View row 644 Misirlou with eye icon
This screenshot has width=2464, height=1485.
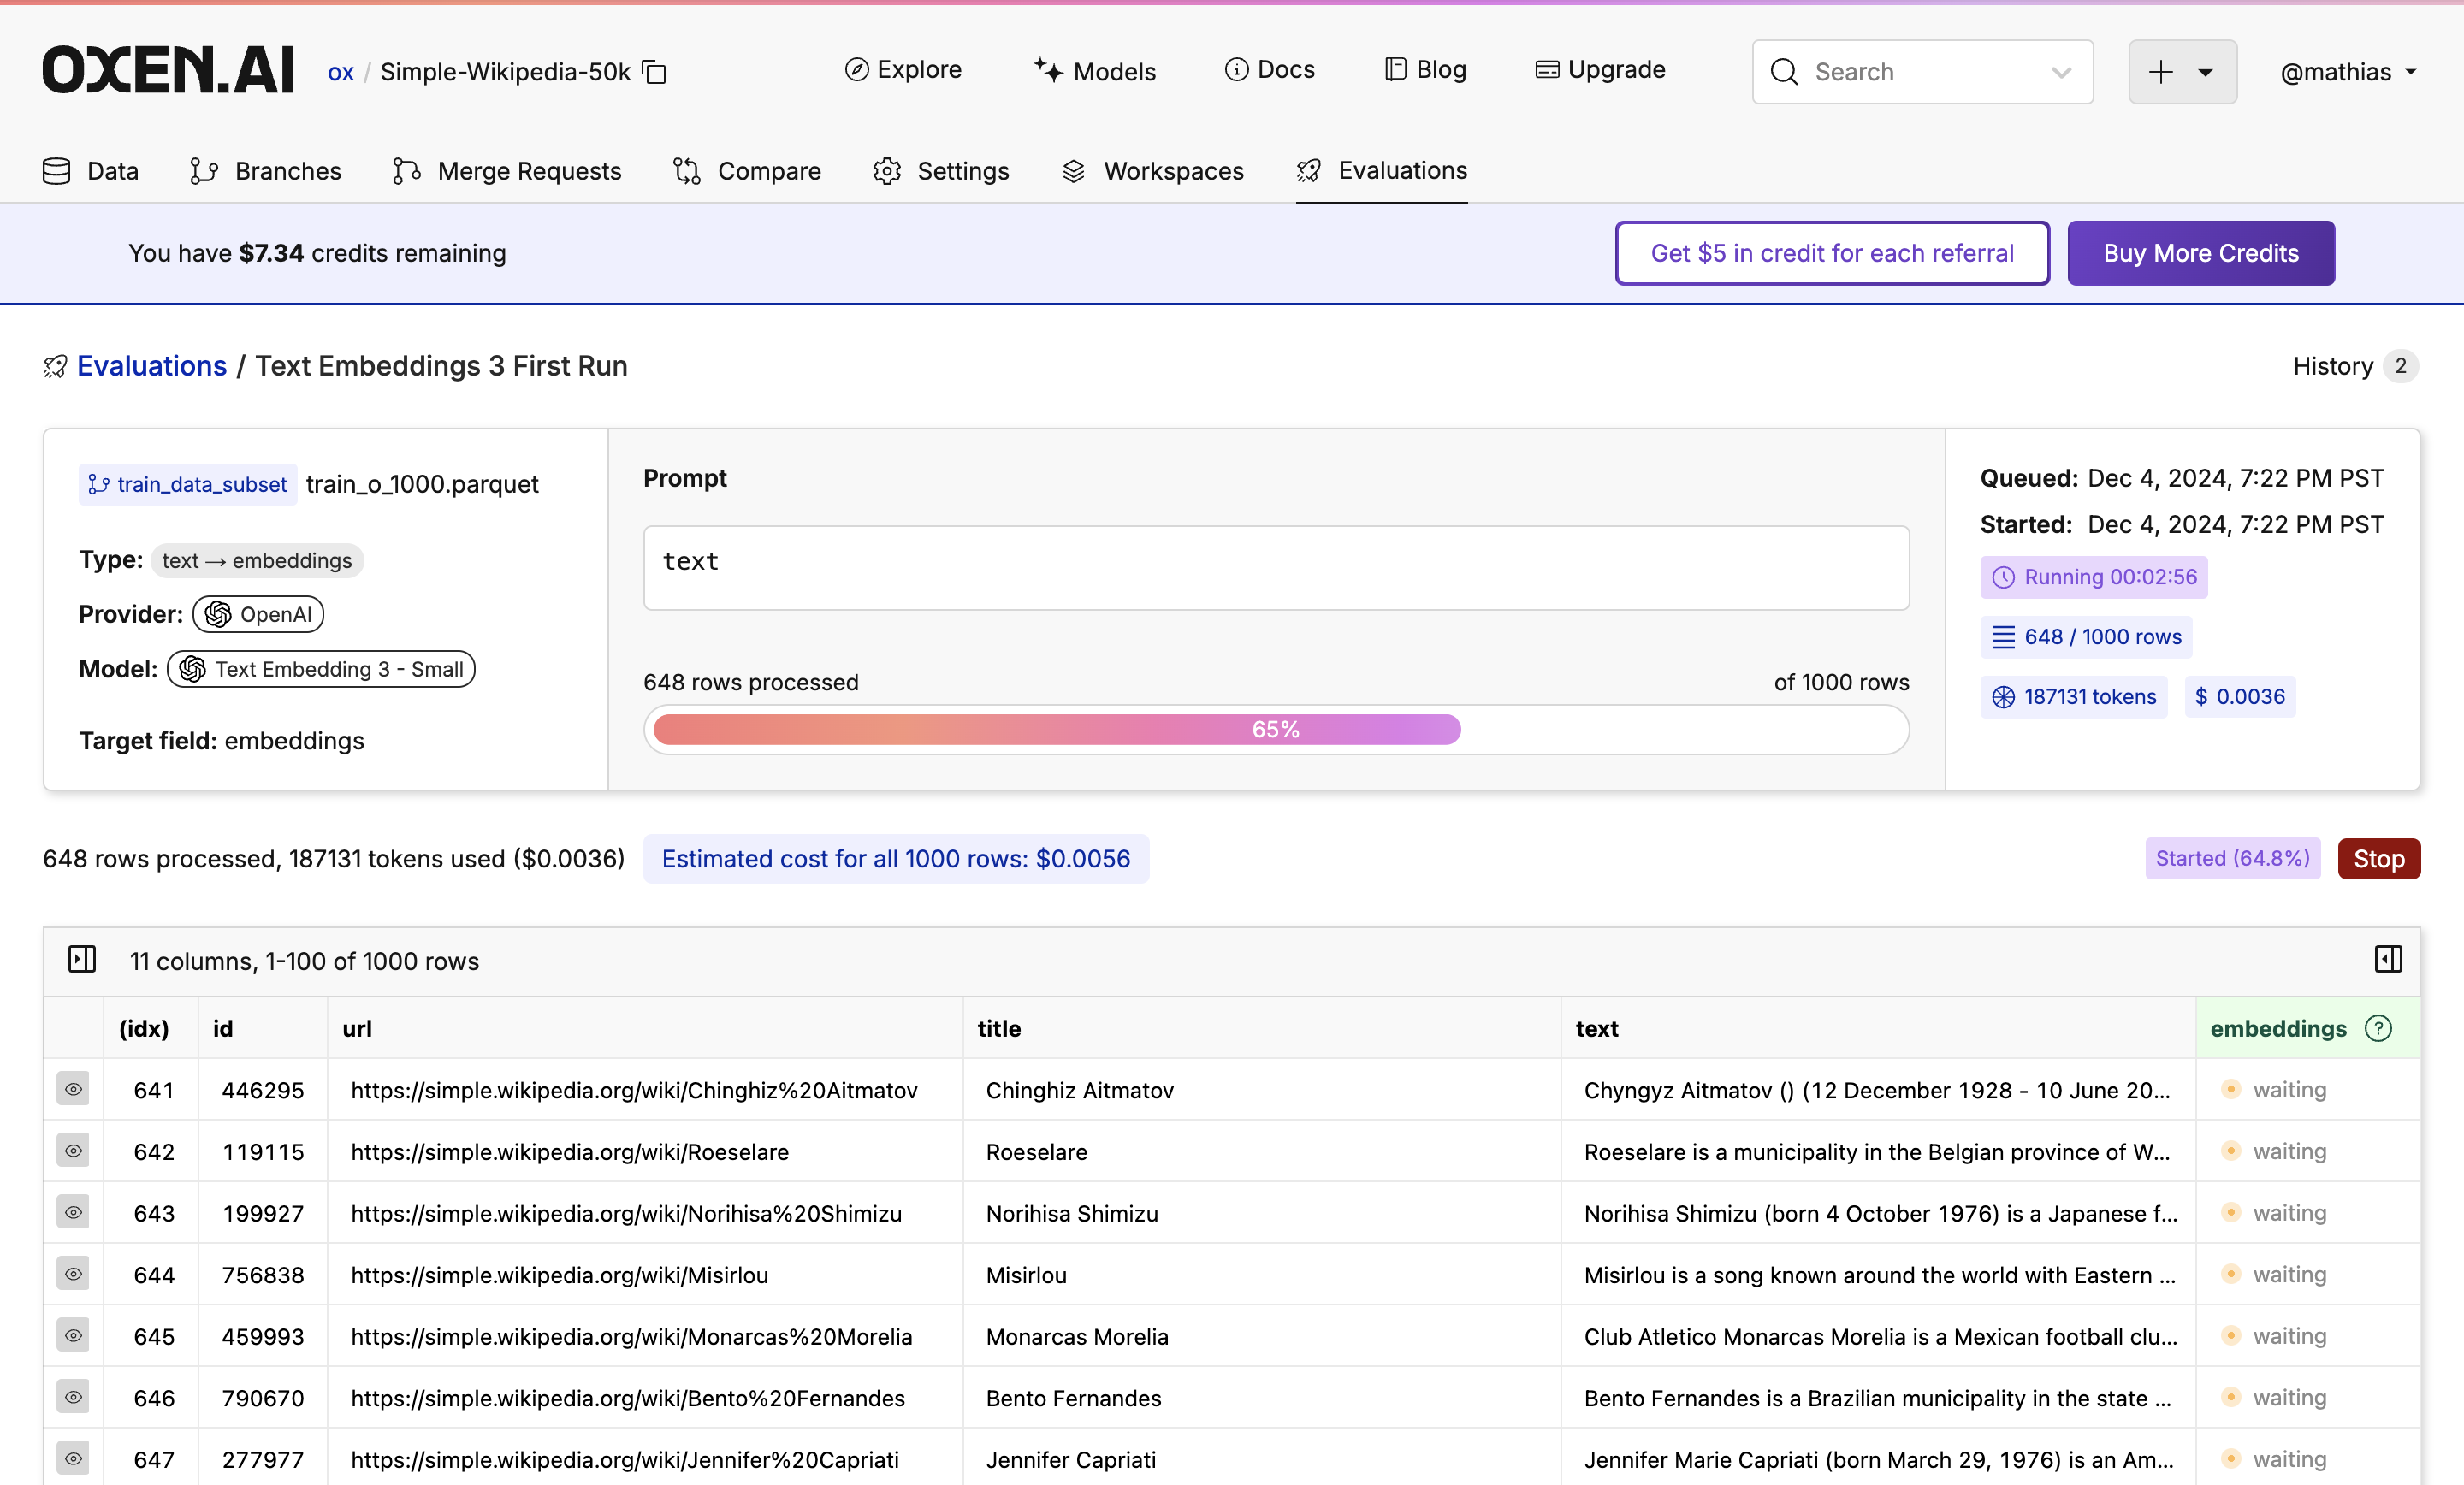click(73, 1274)
